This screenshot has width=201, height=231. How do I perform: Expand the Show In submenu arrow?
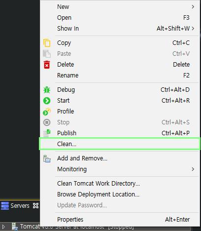click(193, 29)
